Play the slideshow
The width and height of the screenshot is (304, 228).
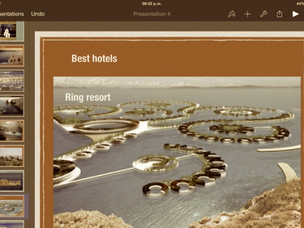(x=295, y=14)
